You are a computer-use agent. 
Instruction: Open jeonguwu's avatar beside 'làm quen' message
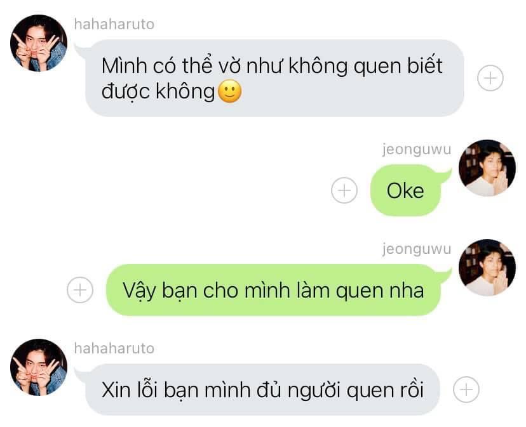pos(487,268)
